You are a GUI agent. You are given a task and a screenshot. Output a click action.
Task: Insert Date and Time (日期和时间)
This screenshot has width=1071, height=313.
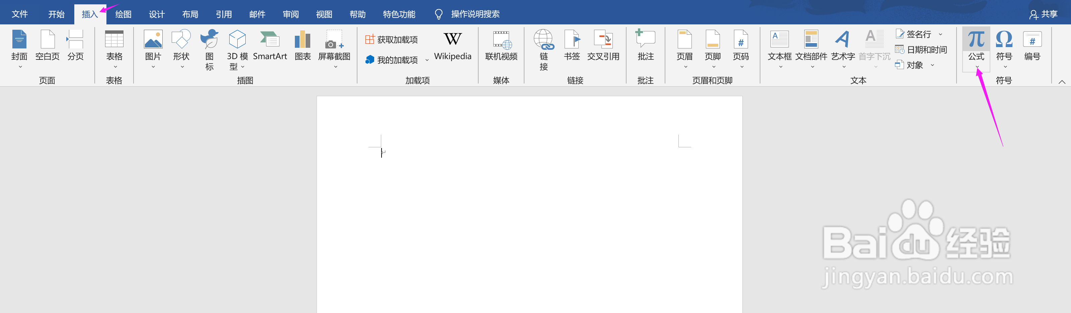pos(921,49)
